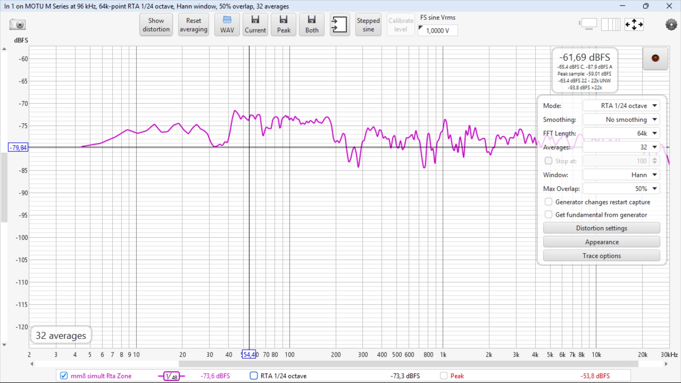Image resolution: width=681 pixels, height=383 pixels.
Task: Click vertical scroll down arrow
Action: tap(4, 345)
